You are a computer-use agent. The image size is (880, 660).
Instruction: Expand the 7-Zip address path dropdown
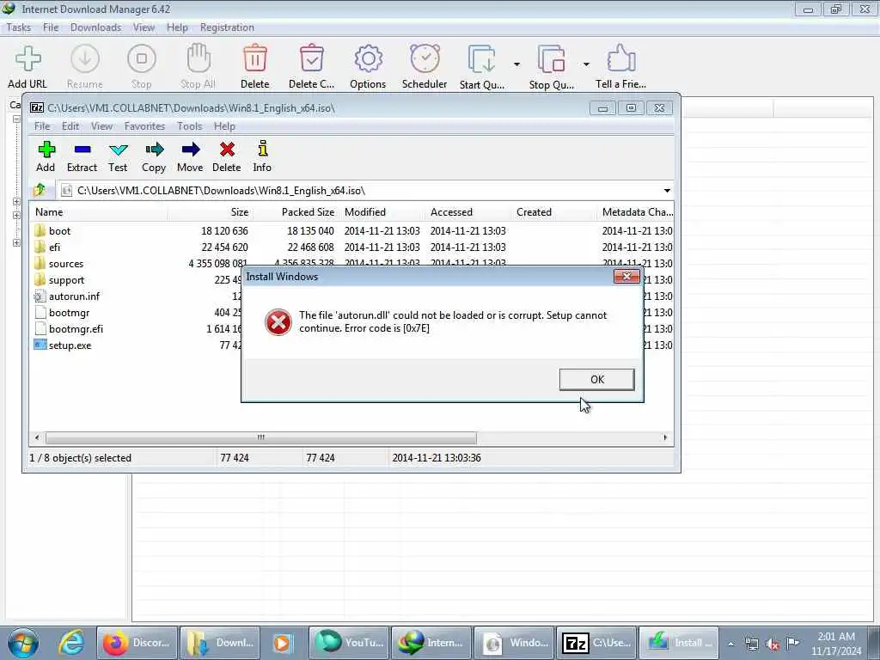[x=667, y=191]
